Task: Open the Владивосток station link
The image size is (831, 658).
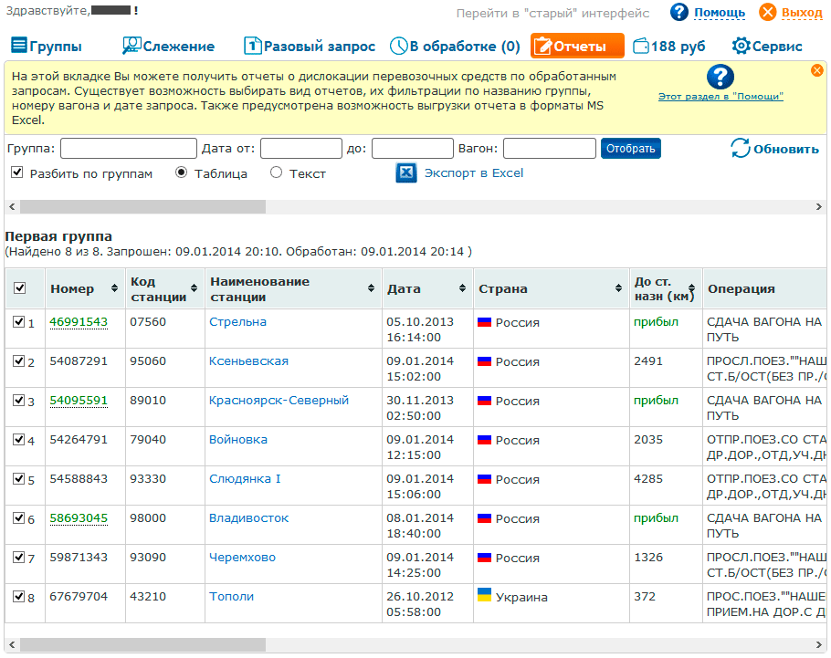Action: [x=248, y=518]
